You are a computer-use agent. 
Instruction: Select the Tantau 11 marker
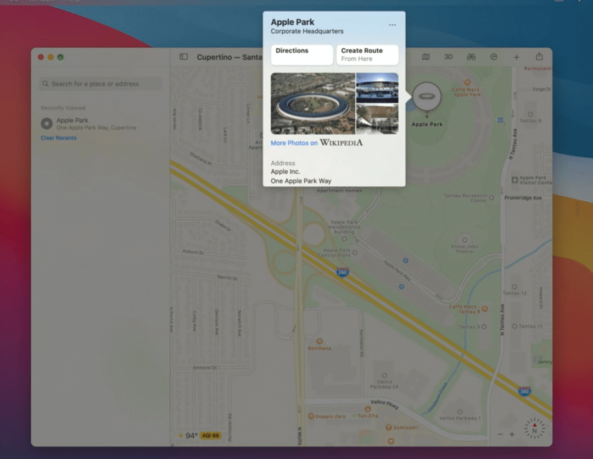pos(514,326)
